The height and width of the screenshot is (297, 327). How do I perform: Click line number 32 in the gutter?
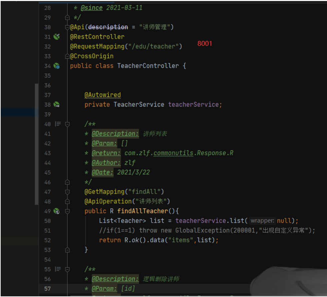click(47, 47)
